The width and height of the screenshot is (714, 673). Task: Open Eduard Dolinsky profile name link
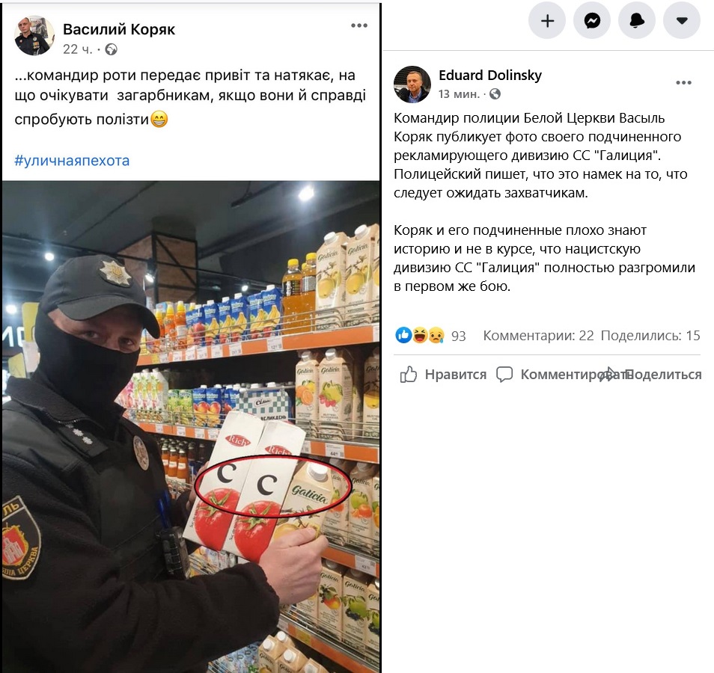click(x=490, y=75)
